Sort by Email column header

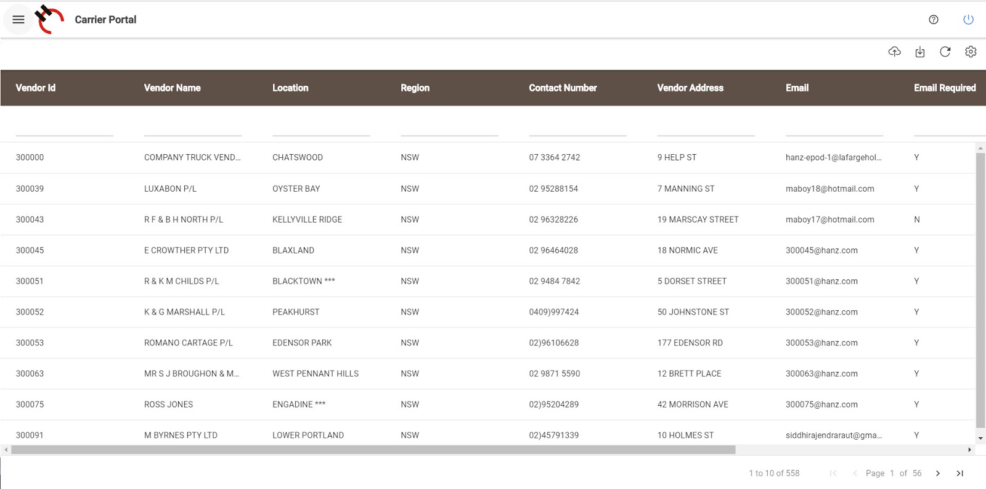(797, 88)
